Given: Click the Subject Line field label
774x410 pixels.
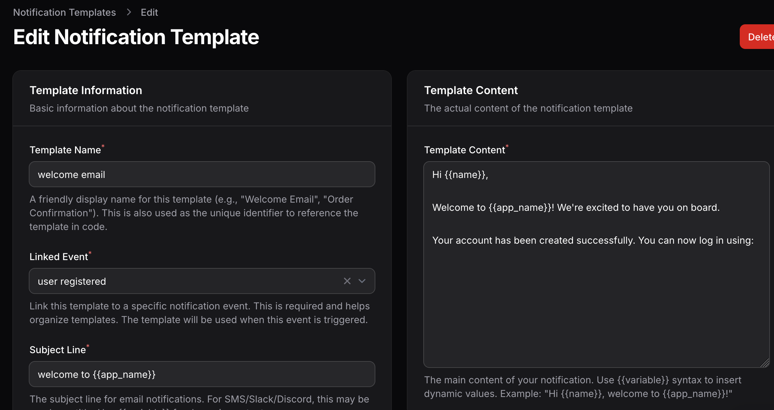Looking at the screenshot, I should coord(58,350).
